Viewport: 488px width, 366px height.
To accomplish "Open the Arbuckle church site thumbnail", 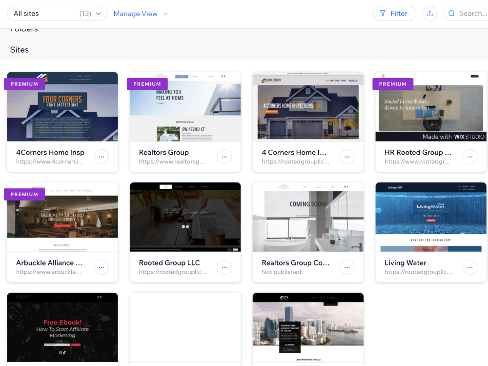I will coord(62,217).
